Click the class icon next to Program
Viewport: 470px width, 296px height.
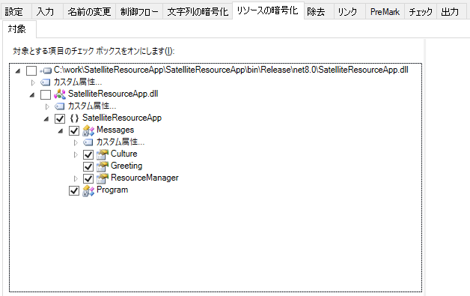pos(88,190)
